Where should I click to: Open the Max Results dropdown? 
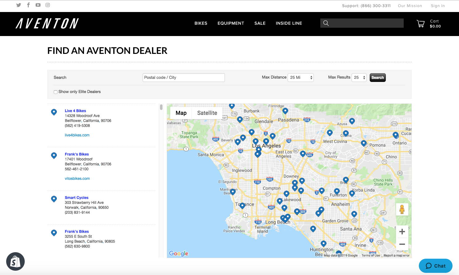point(359,77)
